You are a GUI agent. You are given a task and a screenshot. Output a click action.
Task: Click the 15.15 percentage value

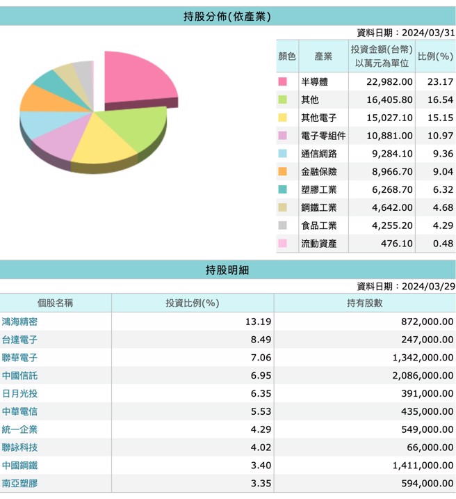point(440,118)
